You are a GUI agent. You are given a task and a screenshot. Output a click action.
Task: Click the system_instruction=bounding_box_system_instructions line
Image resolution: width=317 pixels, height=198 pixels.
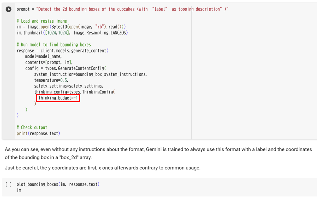[90, 74]
